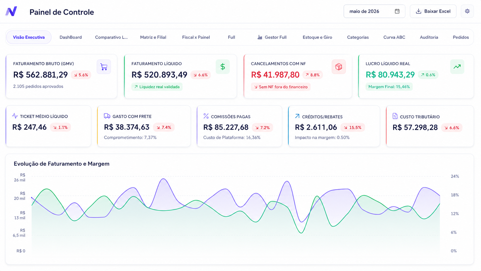Click the R$ 2.611,06 credits value

(316, 128)
